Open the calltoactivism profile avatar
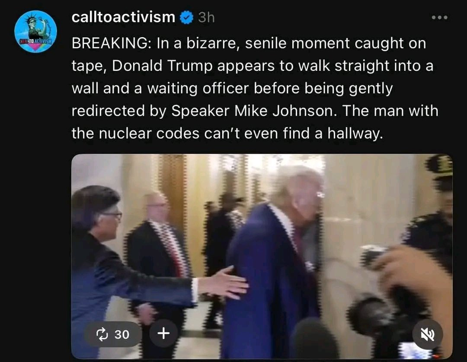This screenshot has width=467, height=362. (35, 32)
